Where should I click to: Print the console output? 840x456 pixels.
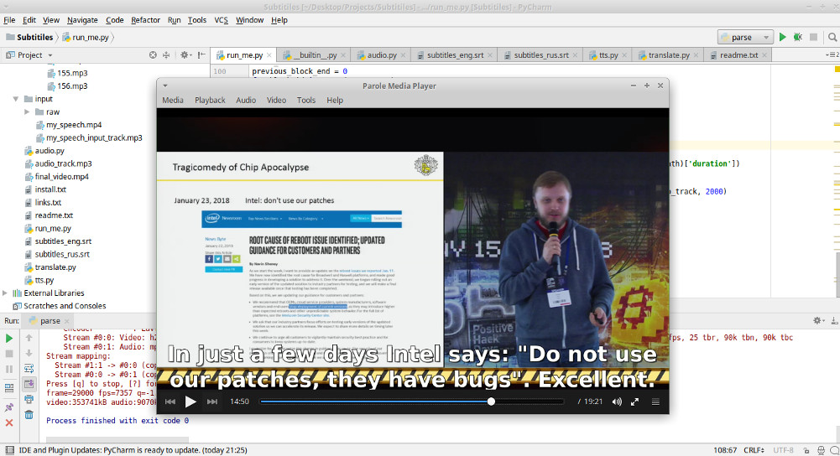29,399
